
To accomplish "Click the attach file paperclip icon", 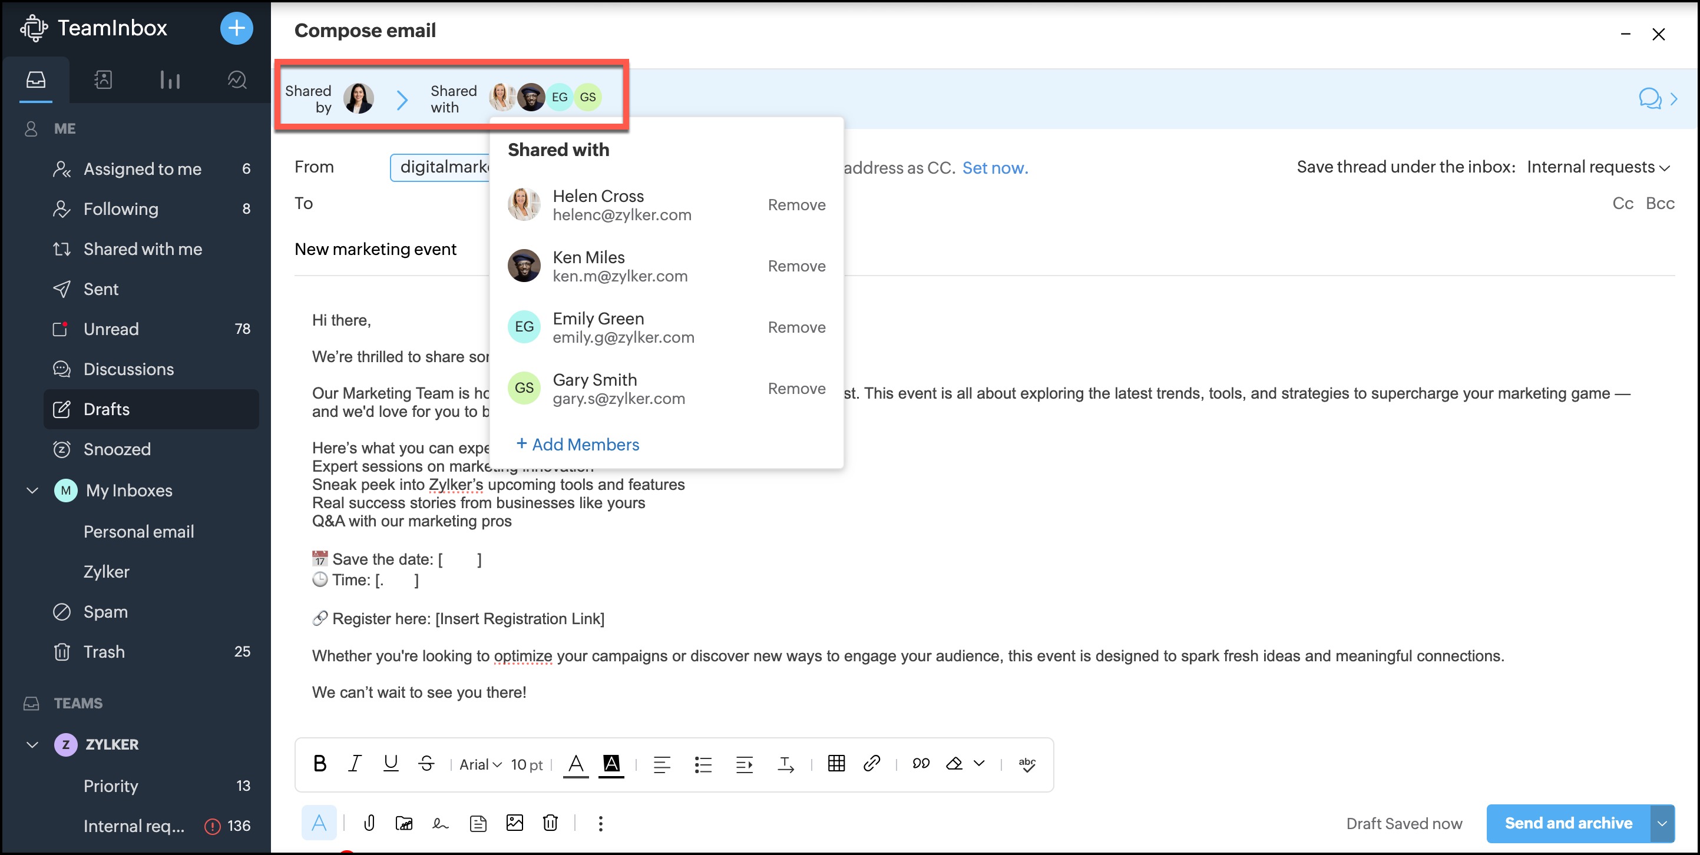I will [x=369, y=823].
